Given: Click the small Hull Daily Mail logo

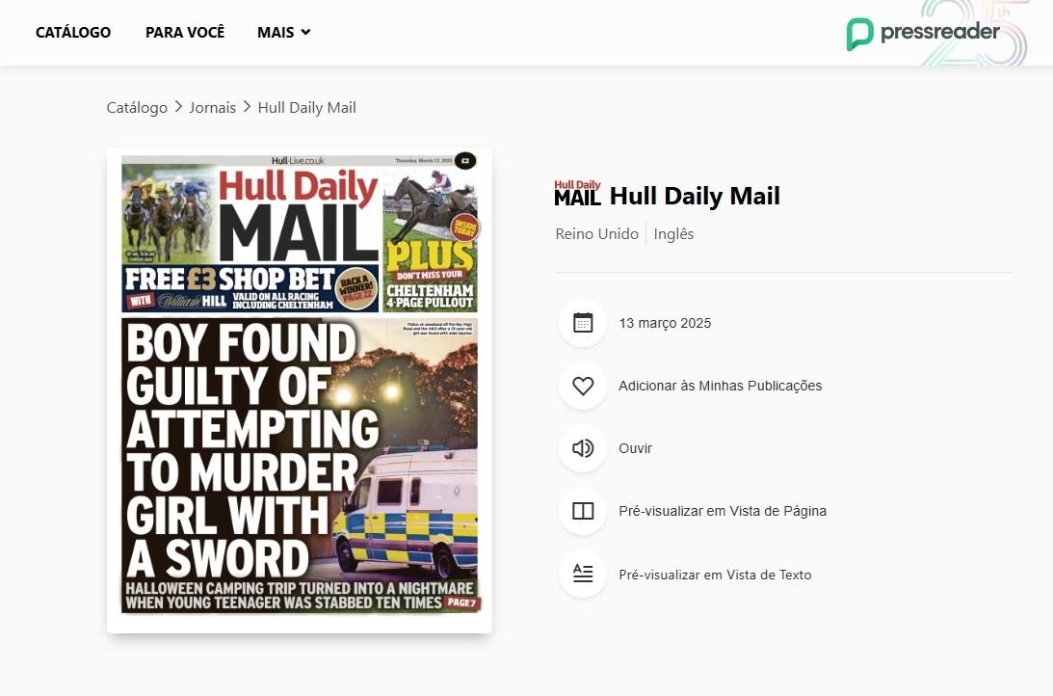Looking at the screenshot, I should tap(577, 194).
